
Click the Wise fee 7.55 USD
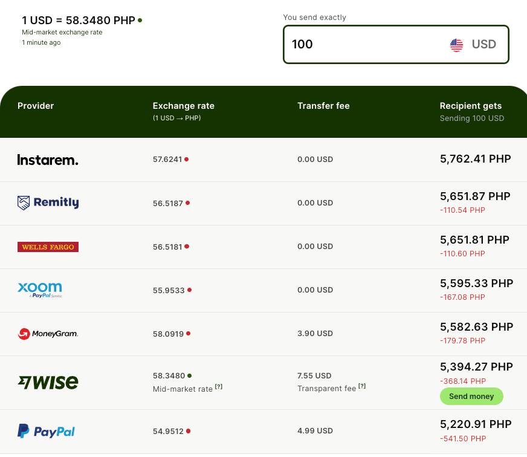(x=314, y=375)
